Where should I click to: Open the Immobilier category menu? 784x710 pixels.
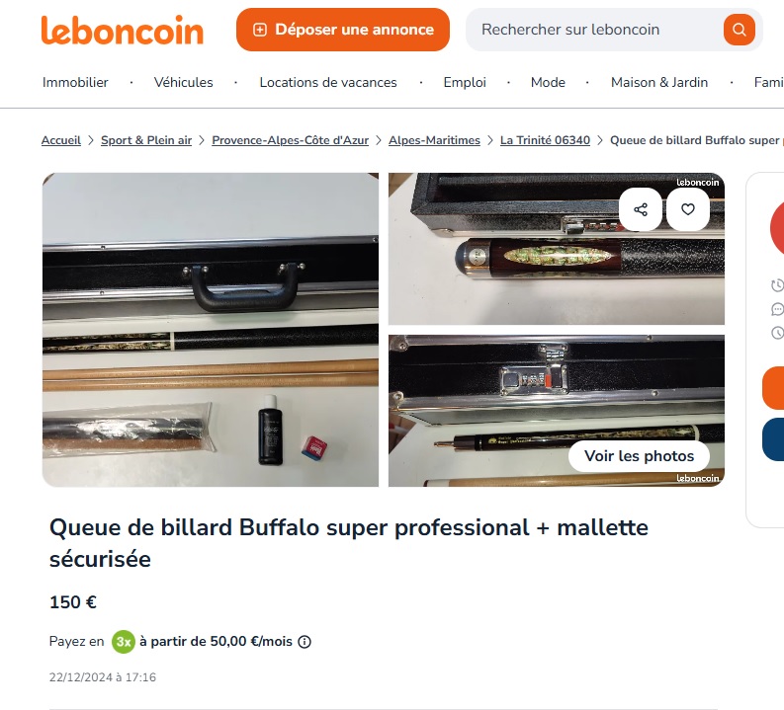pyautogui.click(x=75, y=82)
